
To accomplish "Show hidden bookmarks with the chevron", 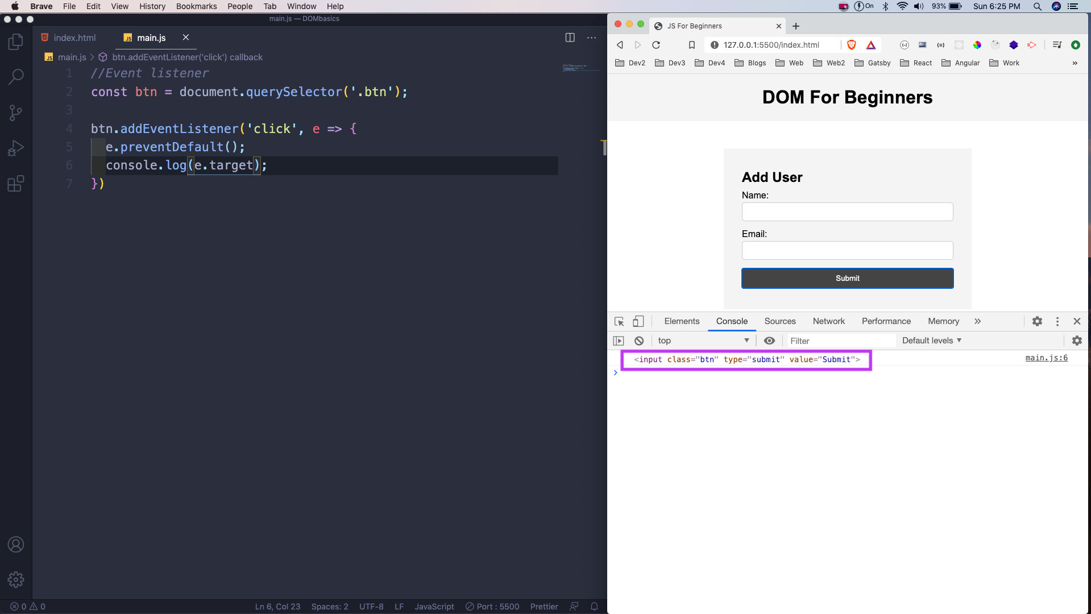I will coord(1075,63).
